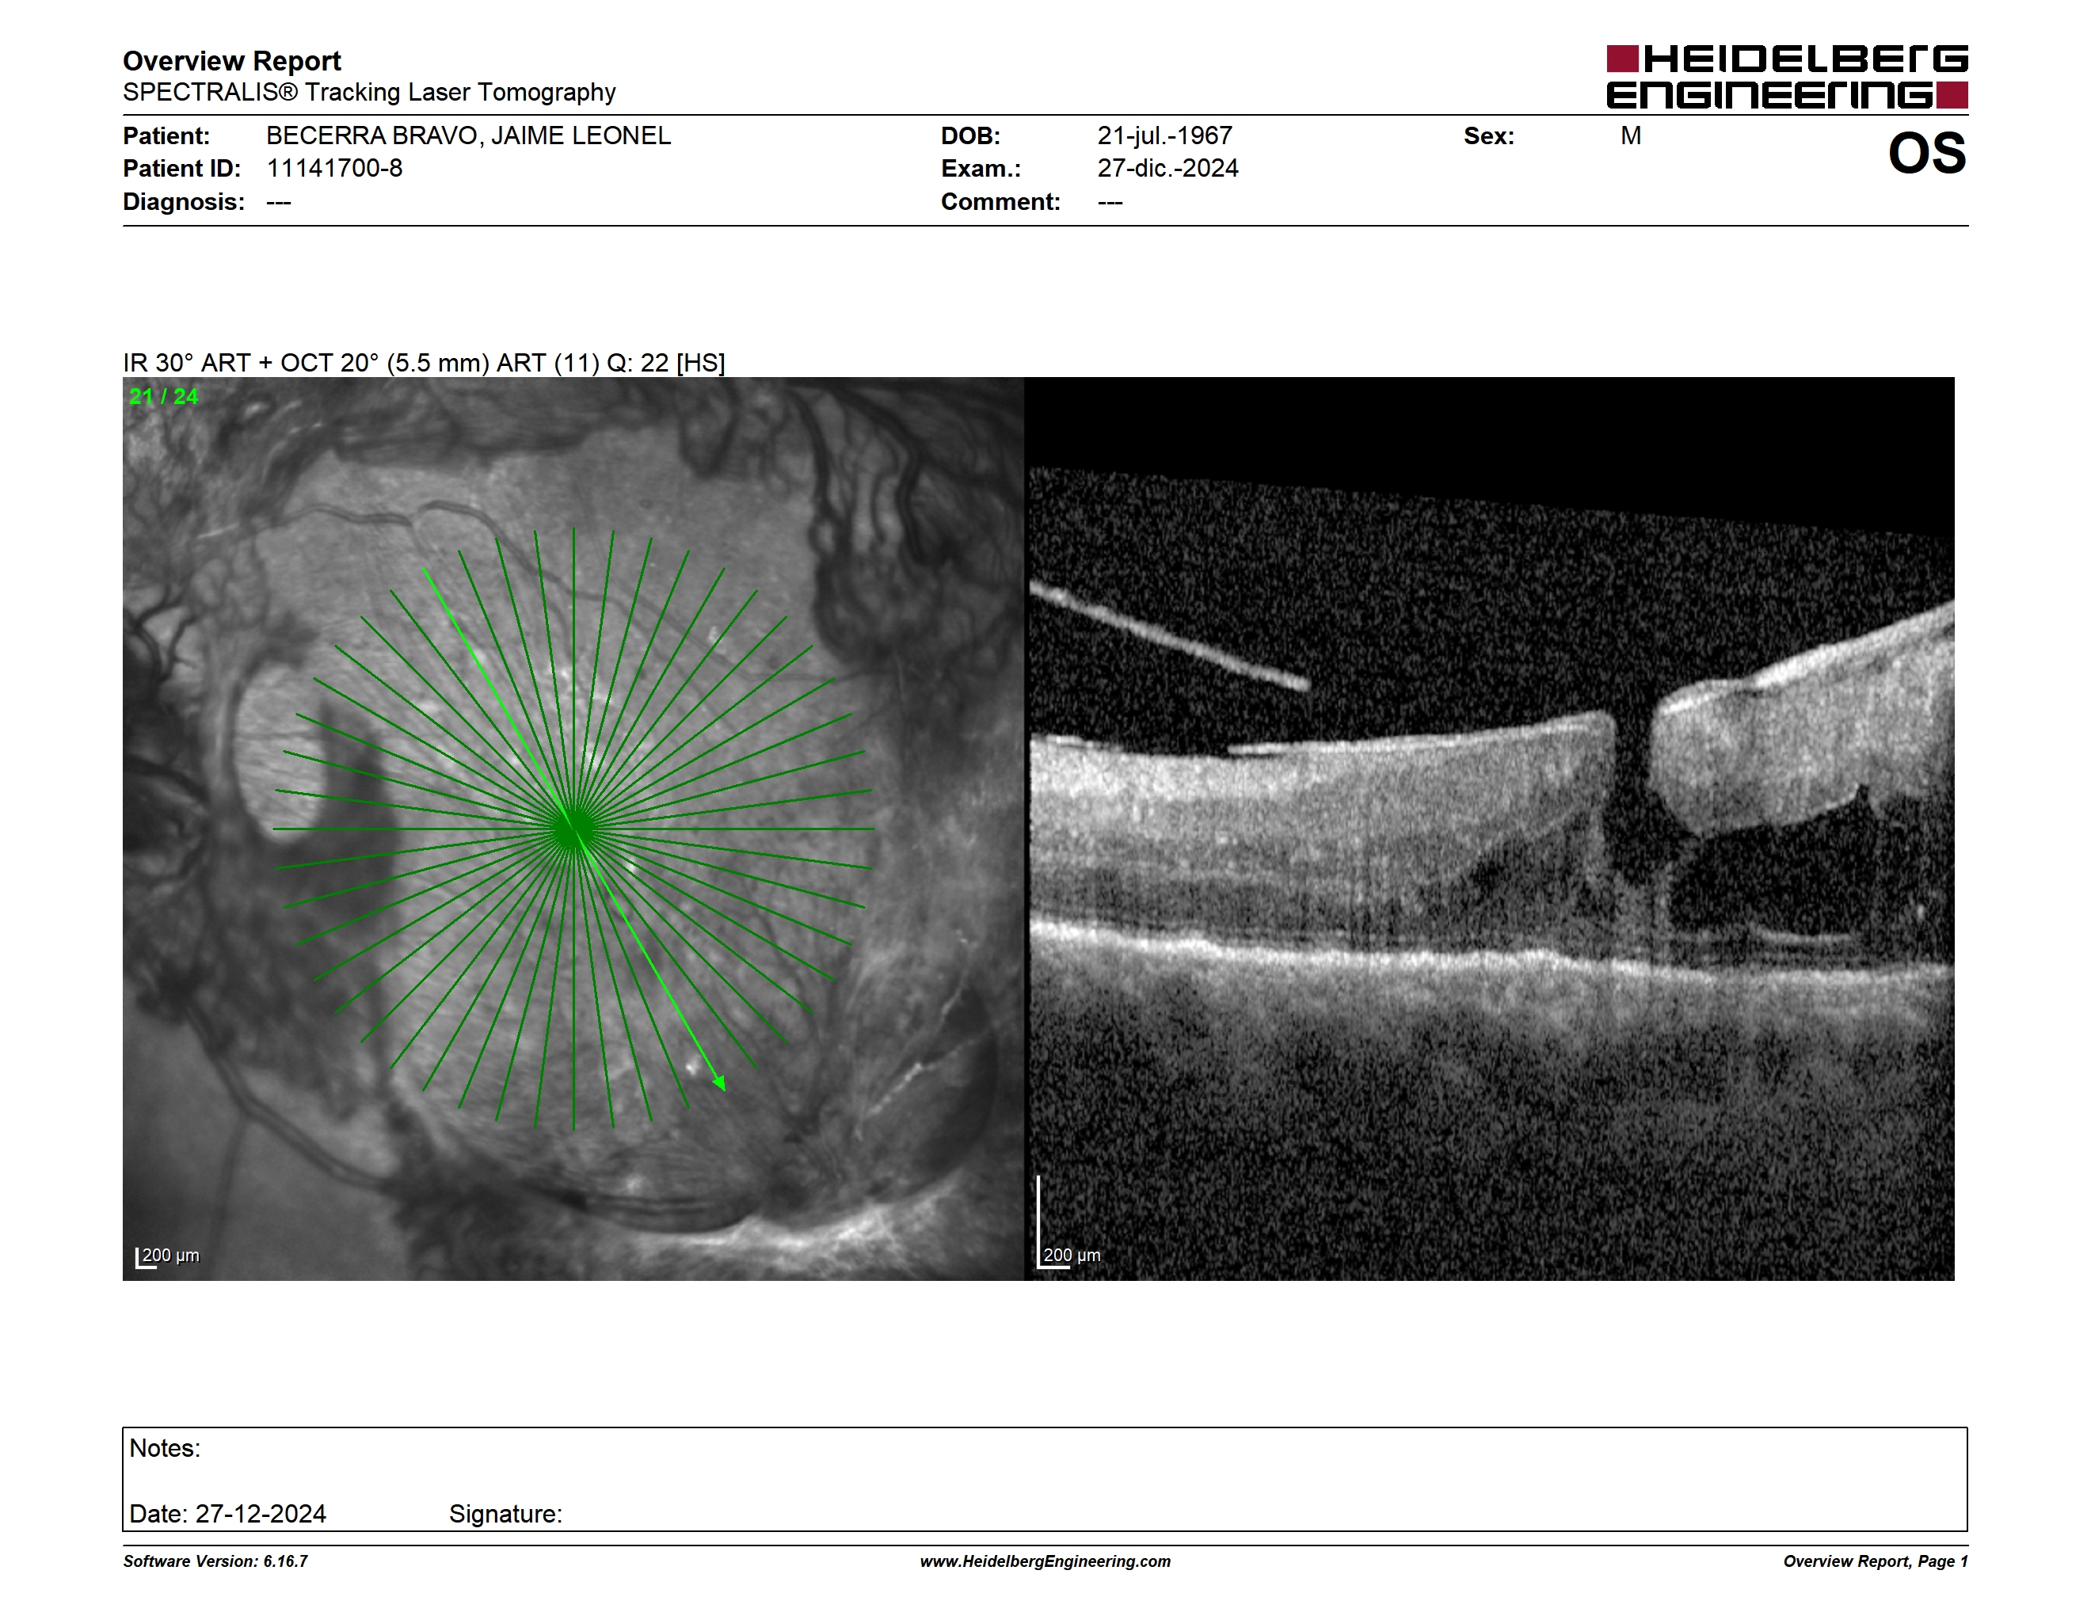Click the 'Diagnosis:' label

(x=184, y=202)
